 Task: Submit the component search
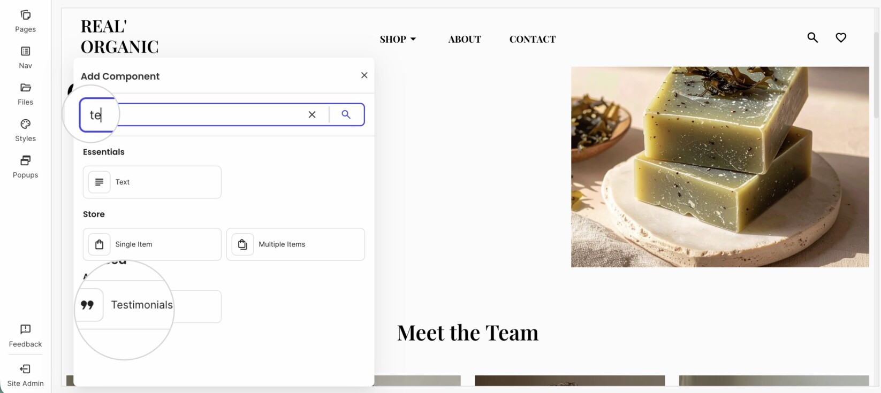pyautogui.click(x=346, y=114)
